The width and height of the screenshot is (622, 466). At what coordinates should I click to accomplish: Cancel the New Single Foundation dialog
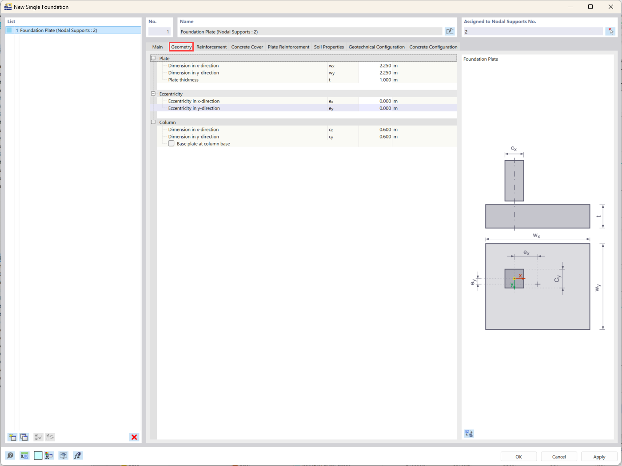(558, 456)
